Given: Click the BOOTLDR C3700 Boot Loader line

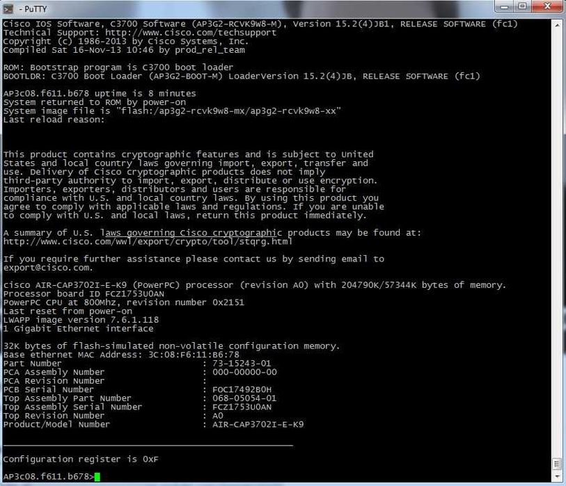Looking at the screenshot, I should [242, 76].
